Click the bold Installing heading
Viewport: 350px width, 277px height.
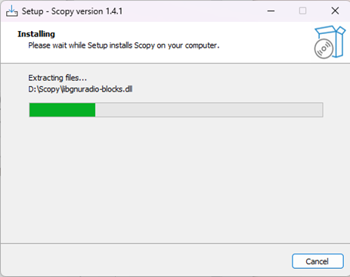click(x=36, y=34)
